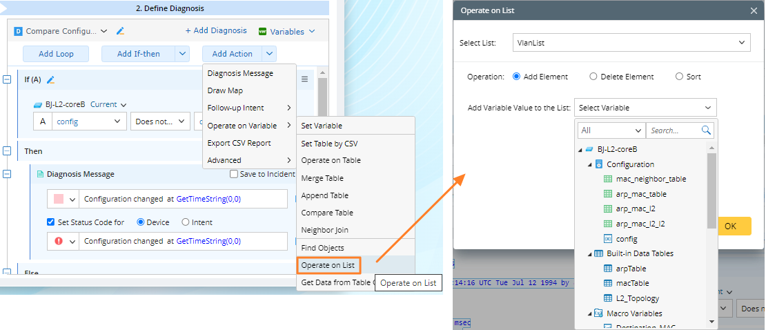The width and height of the screenshot is (766, 330).
Task: Click the Add If-then button
Action: pos(138,54)
